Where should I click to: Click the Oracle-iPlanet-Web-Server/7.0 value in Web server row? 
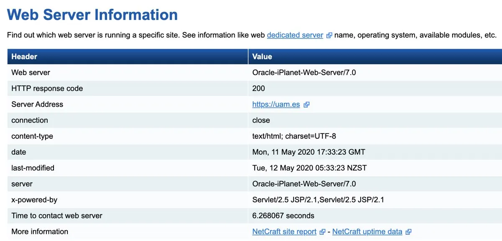304,73
